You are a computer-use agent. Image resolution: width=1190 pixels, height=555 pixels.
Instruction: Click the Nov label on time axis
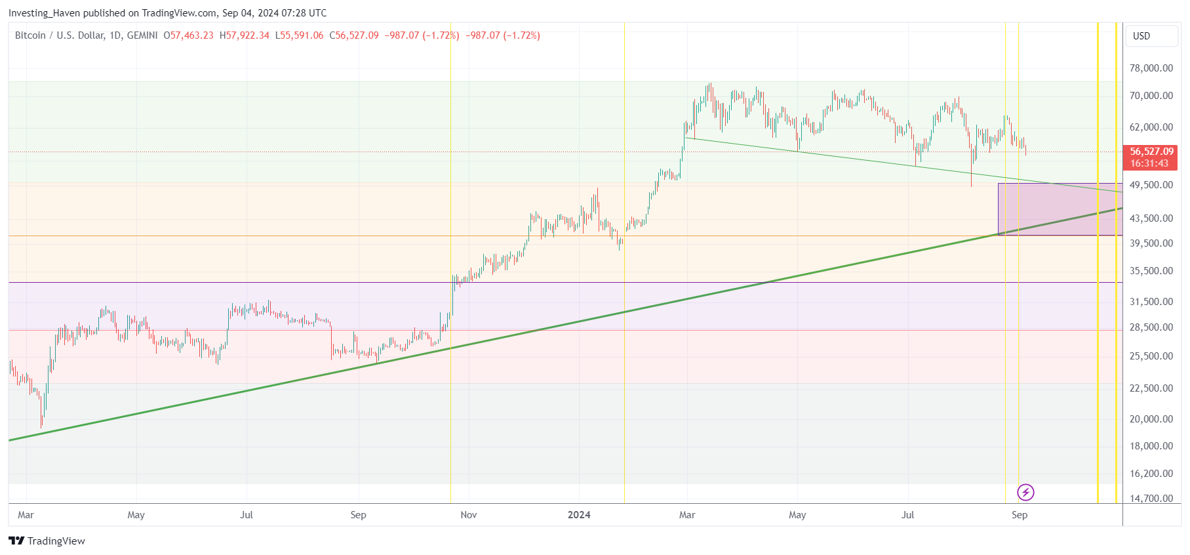point(469,515)
